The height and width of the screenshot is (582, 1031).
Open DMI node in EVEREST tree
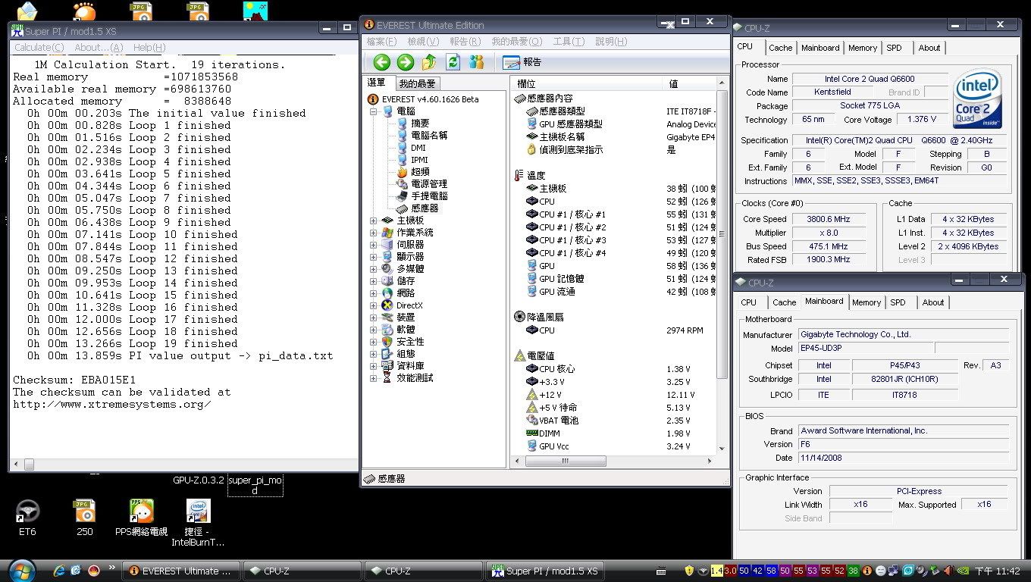tap(418, 148)
